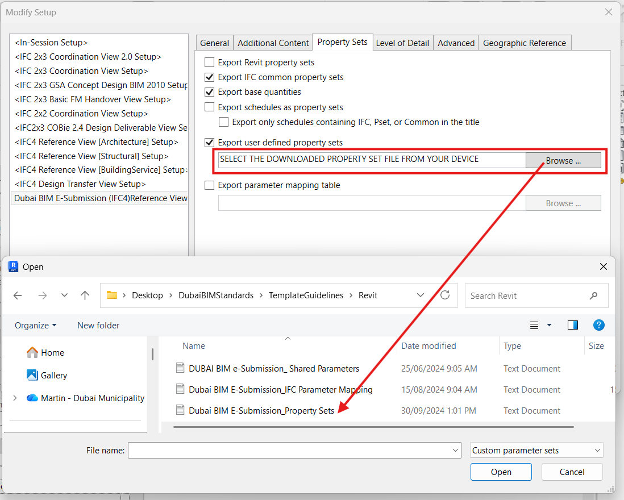The width and height of the screenshot is (624, 500).
Task: Expand view options dropdown arrow
Action: click(549, 326)
